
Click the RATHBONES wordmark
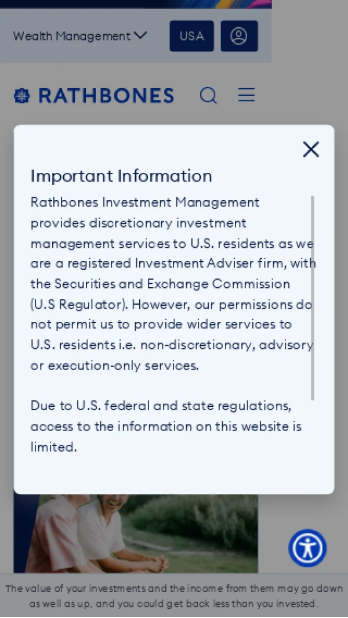[106, 96]
